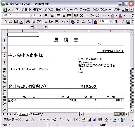Launch the Chart Wizard icon
The width and height of the screenshot is (135, 128).
pyautogui.click(x=96, y=22)
